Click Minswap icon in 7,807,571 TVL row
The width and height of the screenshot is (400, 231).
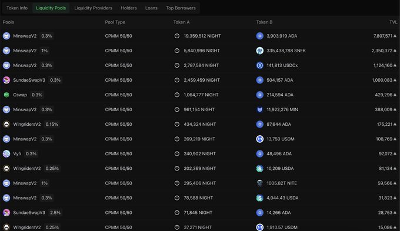[6, 36]
